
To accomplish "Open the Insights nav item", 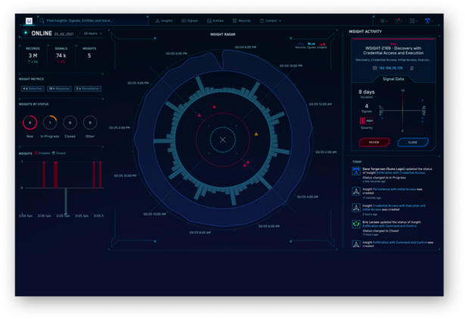I will point(164,20).
